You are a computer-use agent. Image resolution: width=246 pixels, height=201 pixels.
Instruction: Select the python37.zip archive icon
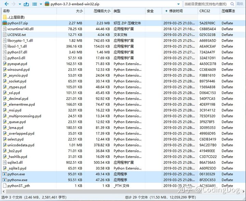click(5, 23)
